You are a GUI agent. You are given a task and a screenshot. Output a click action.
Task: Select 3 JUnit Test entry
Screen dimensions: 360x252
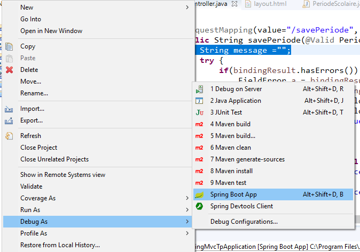click(273, 112)
